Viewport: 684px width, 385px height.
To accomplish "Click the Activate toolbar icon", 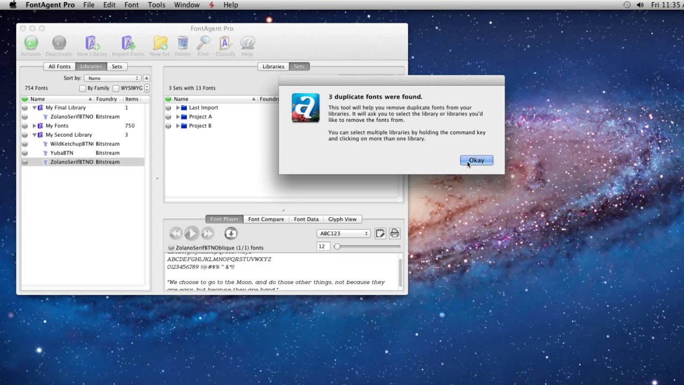I will [31, 43].
